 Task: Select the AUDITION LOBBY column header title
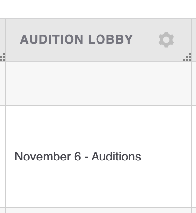[77, 40]
